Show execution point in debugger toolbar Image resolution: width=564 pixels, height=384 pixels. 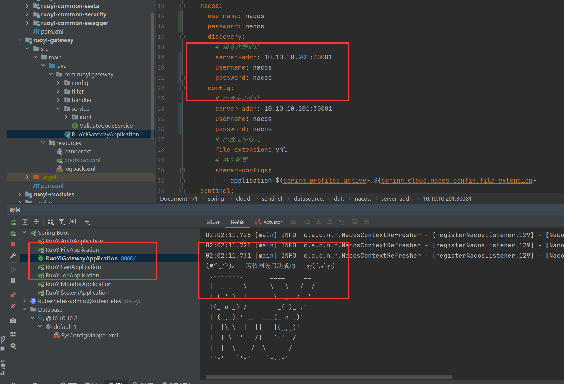coord(293,222)
